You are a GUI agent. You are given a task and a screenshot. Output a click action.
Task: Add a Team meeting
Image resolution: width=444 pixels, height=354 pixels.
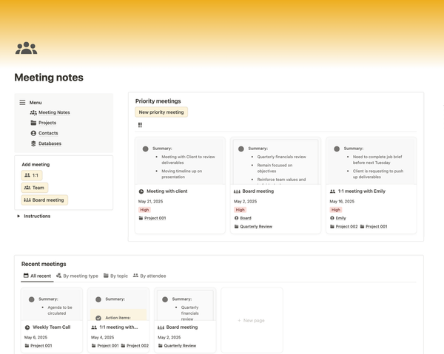point(35,188)
